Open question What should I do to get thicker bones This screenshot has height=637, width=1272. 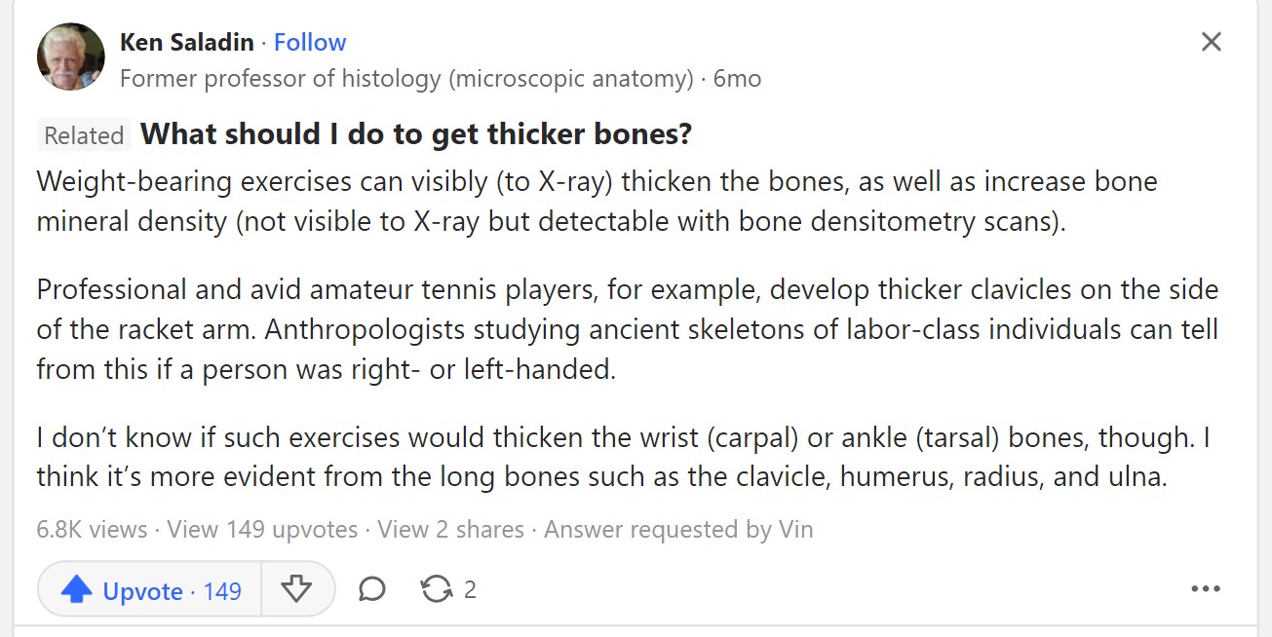pyautogui.click(x=416, y=134)
